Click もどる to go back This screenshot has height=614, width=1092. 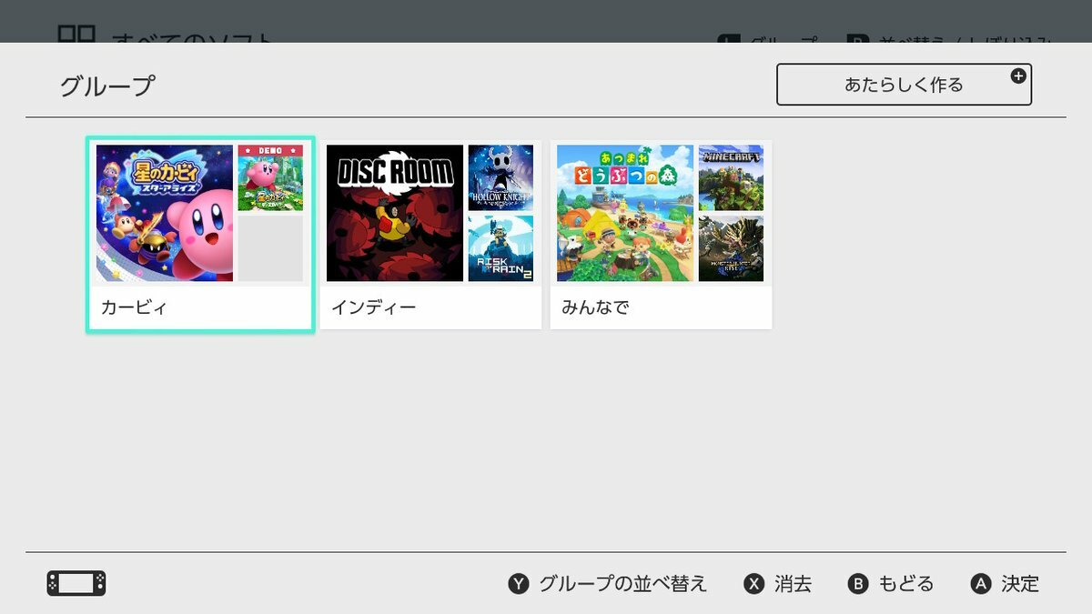point(905,584)
